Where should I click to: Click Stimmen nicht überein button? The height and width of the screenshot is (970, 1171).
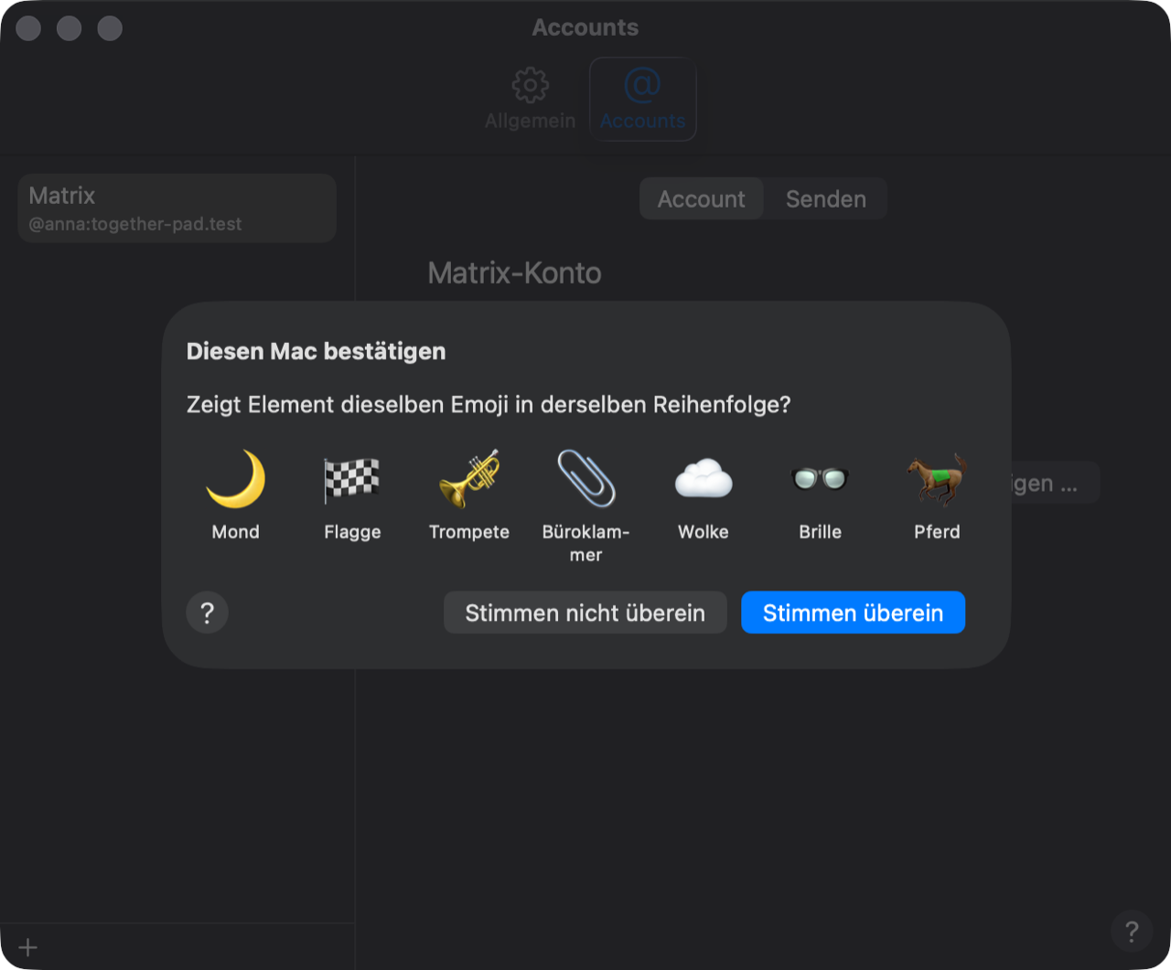tap(585, 613)
